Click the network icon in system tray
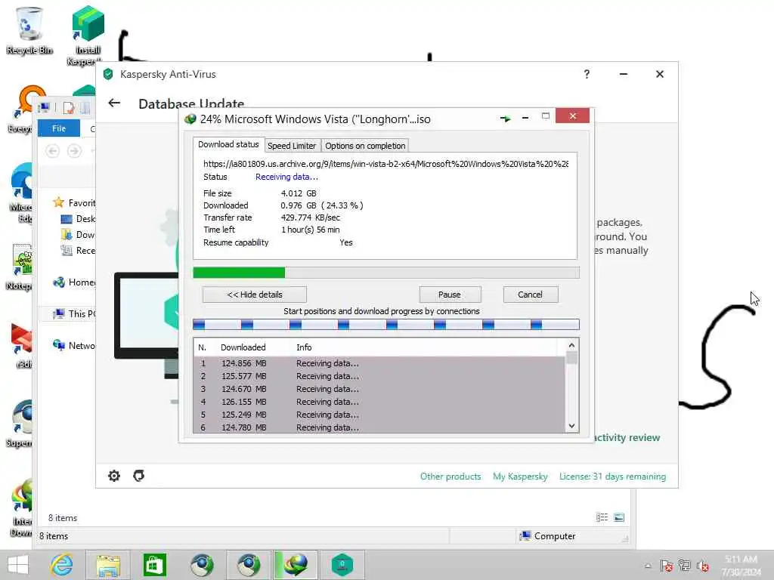This screenshot has width=774, height=580. click(684, 565)
